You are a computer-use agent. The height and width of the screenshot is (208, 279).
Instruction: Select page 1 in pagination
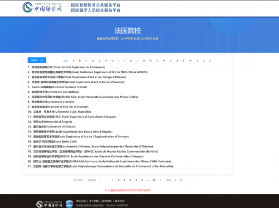(x=113, y=180)
